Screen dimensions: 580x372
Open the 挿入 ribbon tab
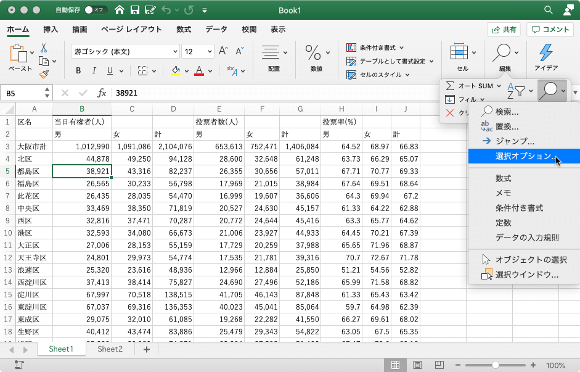click(x=51, y=29)
